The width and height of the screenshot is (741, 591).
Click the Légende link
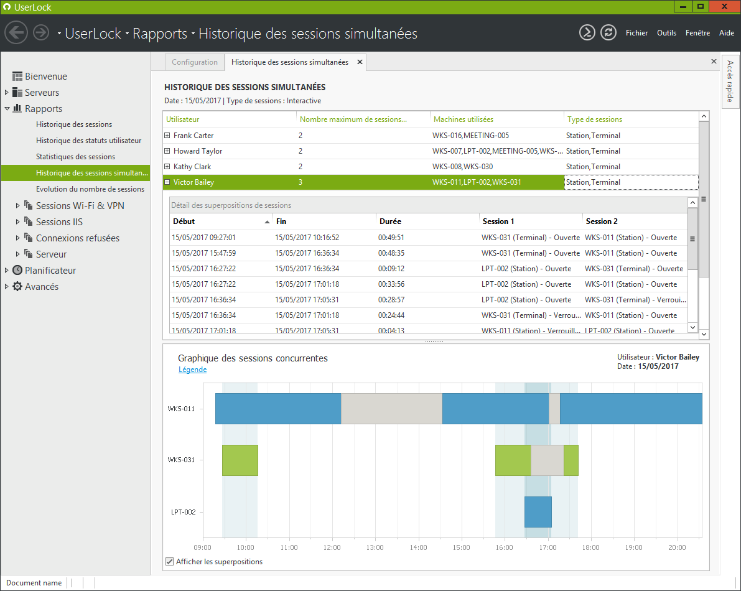tap(192, 370)
